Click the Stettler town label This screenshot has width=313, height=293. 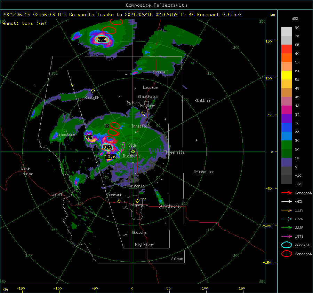203,101
